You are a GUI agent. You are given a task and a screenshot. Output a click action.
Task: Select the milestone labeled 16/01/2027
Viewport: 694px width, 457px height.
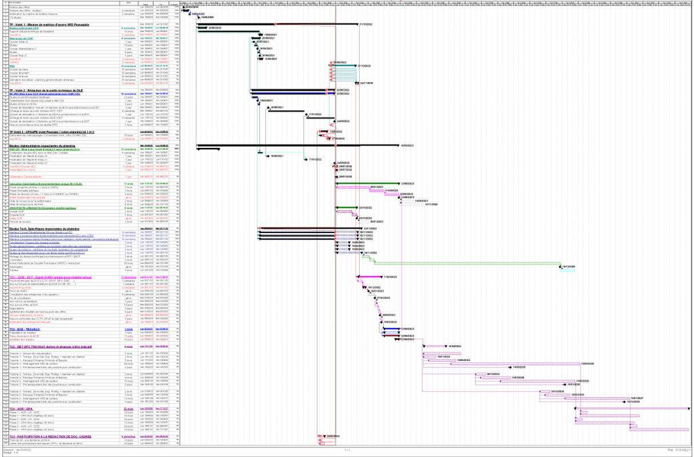630,398
